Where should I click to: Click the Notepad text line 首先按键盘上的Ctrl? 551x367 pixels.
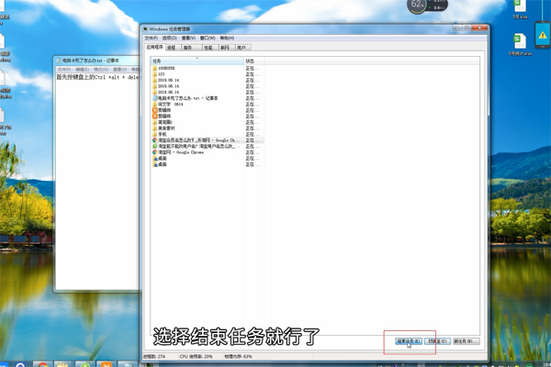coord(97,77)
